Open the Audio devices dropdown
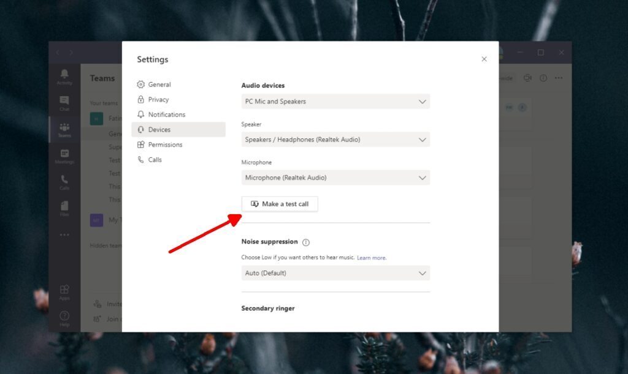The height and width of the screenshot is (374, 628). point(335,101)
